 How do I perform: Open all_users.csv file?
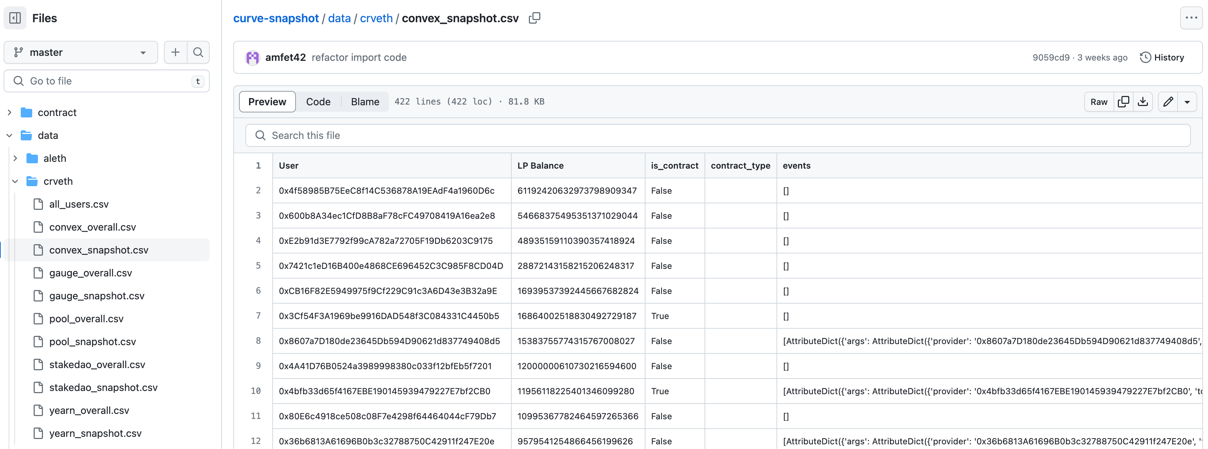click(79, 204)
